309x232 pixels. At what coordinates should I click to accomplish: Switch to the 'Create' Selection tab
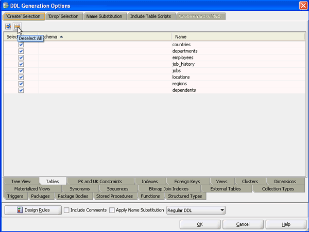(x=24, y=16)
